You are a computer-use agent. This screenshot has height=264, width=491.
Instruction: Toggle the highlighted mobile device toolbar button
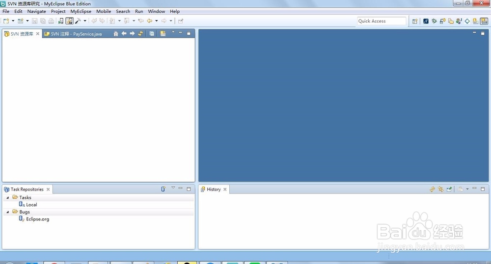click(70, 21)
